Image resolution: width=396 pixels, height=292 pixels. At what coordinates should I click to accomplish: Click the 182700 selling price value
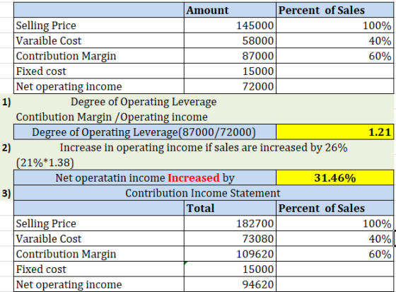(230, 223)
